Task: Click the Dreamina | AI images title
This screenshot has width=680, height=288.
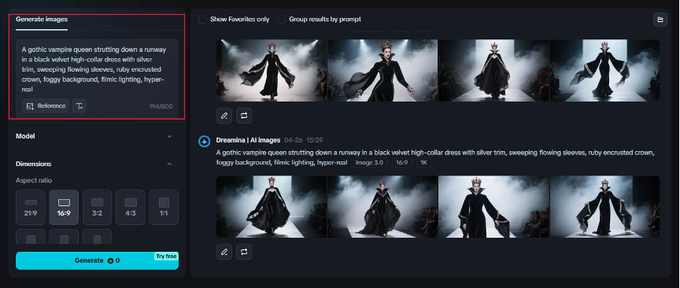Action: point(248,140)
